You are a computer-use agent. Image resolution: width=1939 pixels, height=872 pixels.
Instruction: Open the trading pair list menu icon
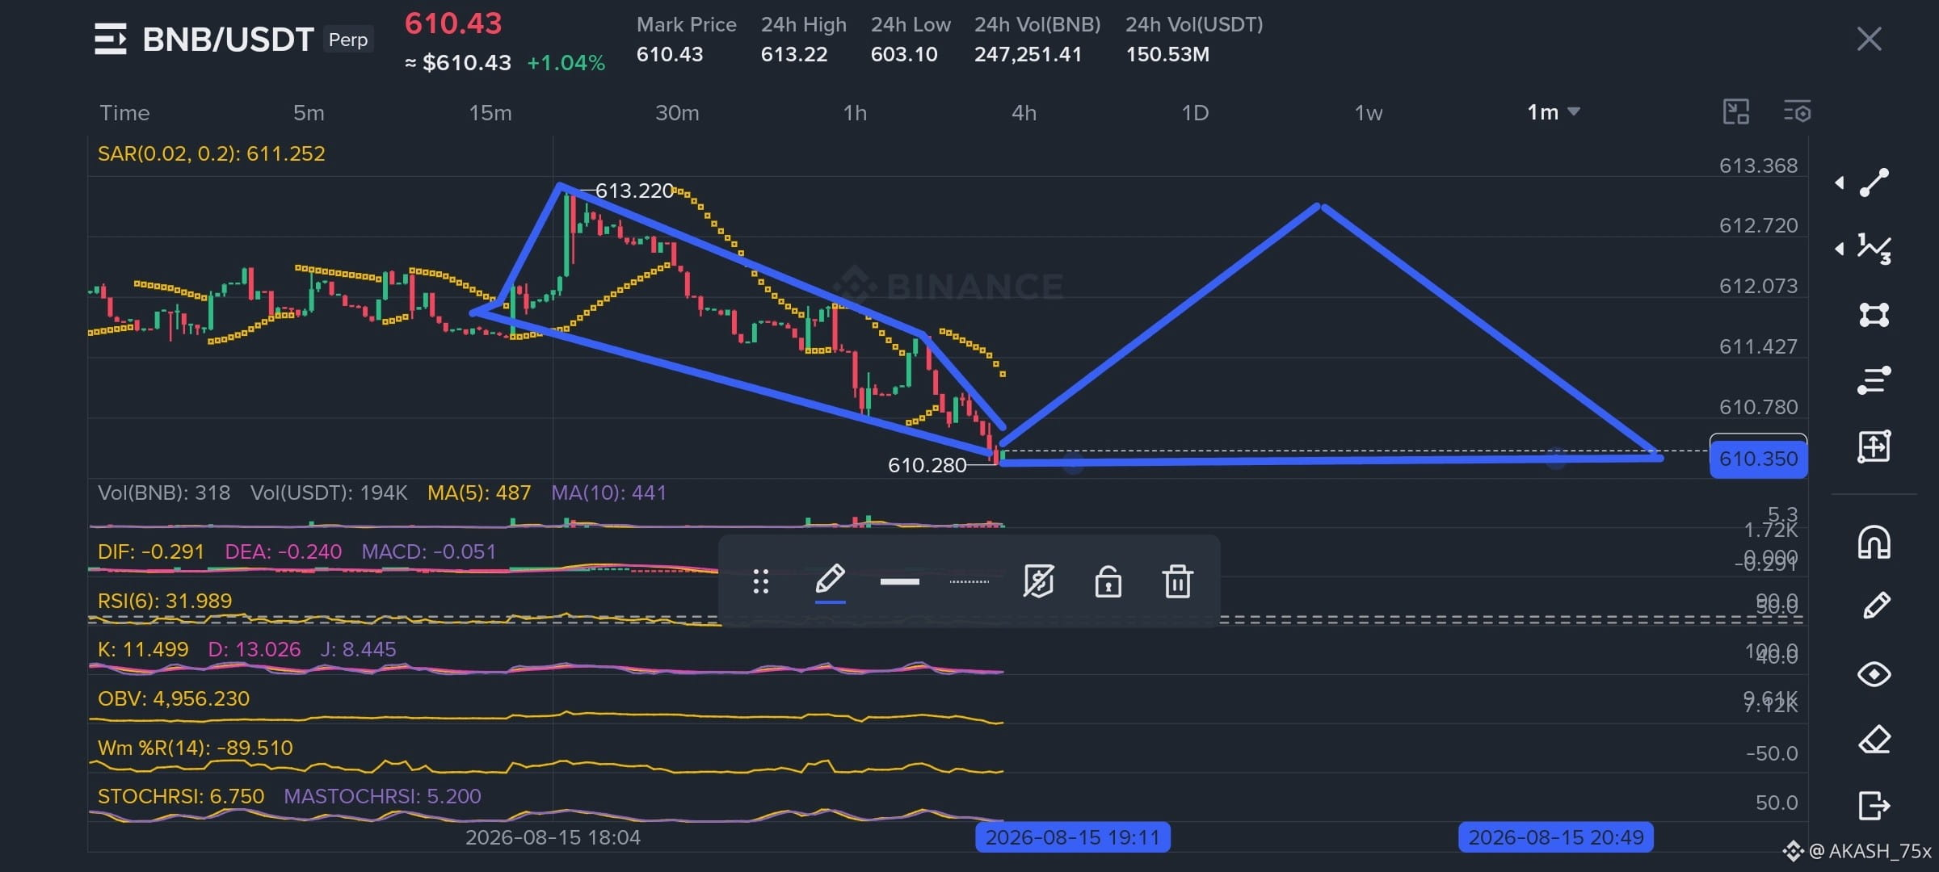[111, 39]
